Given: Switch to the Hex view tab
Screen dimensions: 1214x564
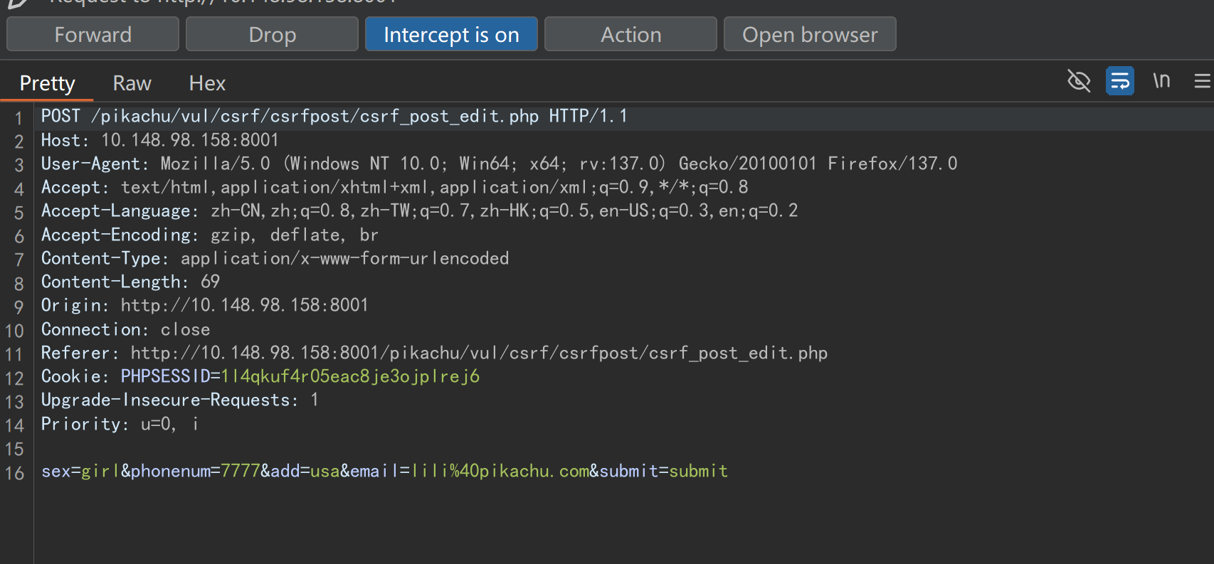Looking at the screenshot, I should point(207,84).
